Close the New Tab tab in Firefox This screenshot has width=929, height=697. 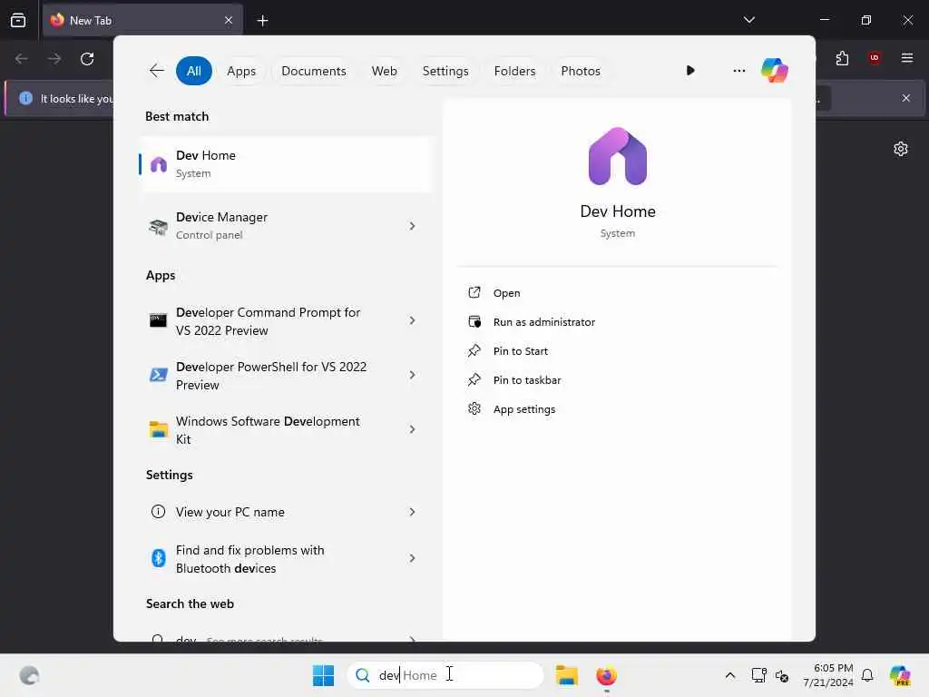(229, 21)
